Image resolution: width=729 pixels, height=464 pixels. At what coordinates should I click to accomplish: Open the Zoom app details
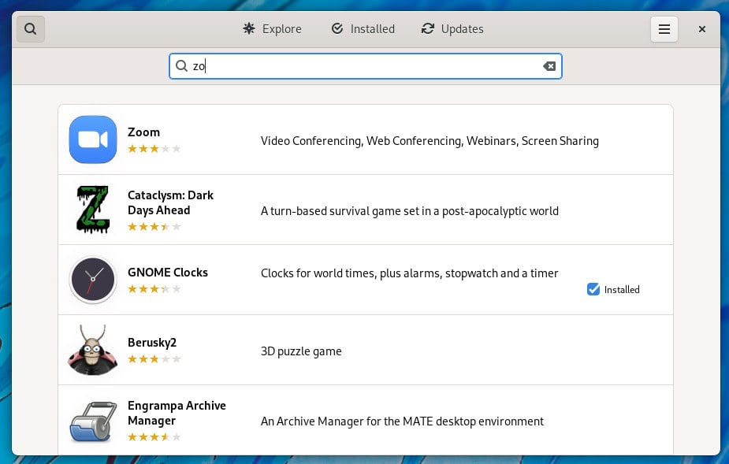point(366,139)
